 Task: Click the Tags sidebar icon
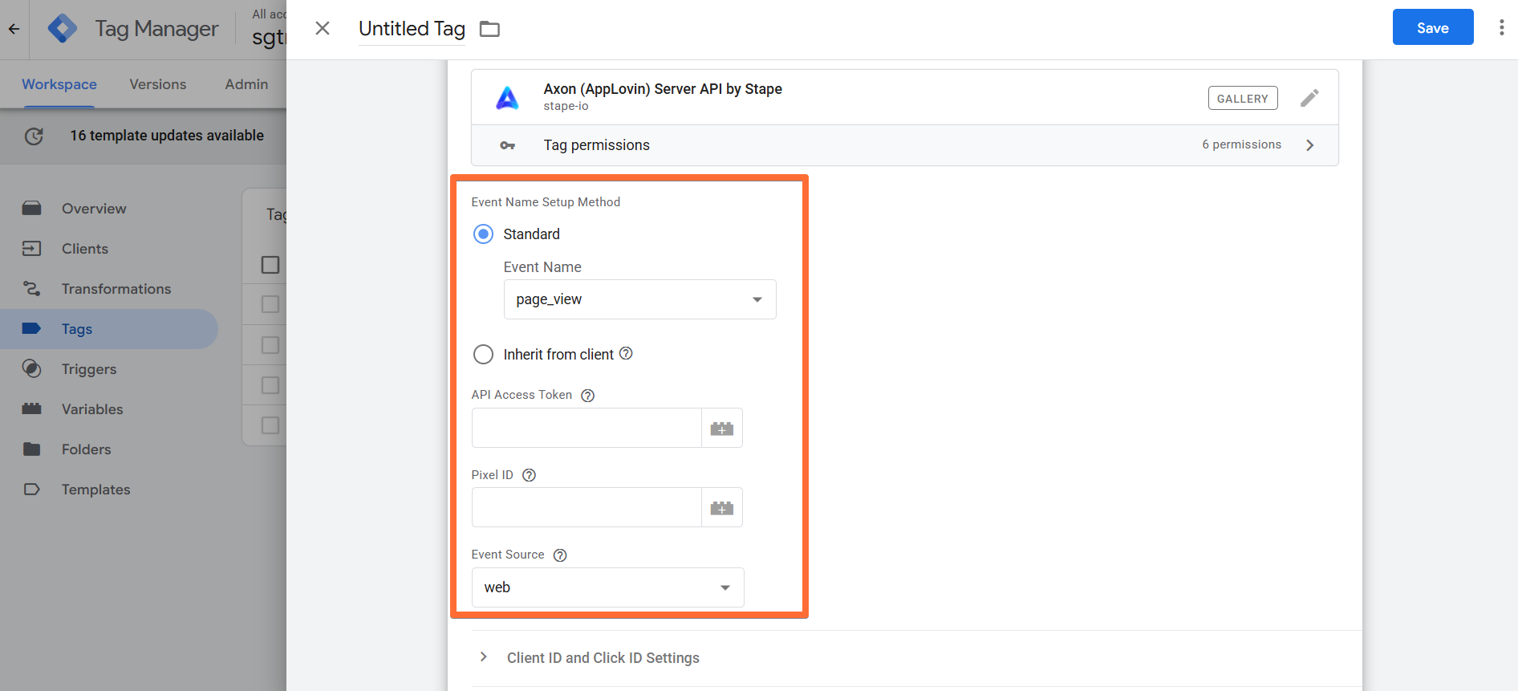click(31, 328)
